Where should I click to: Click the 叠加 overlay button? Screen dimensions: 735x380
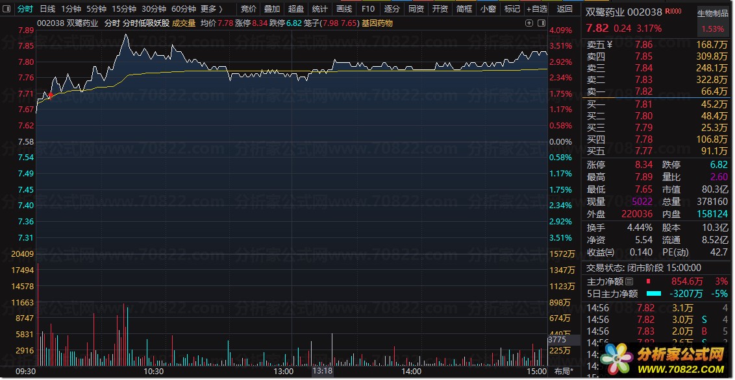pyautogui.click(x=272, y=9)
